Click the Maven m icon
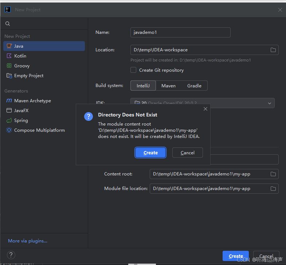 [x=9, y=100]
